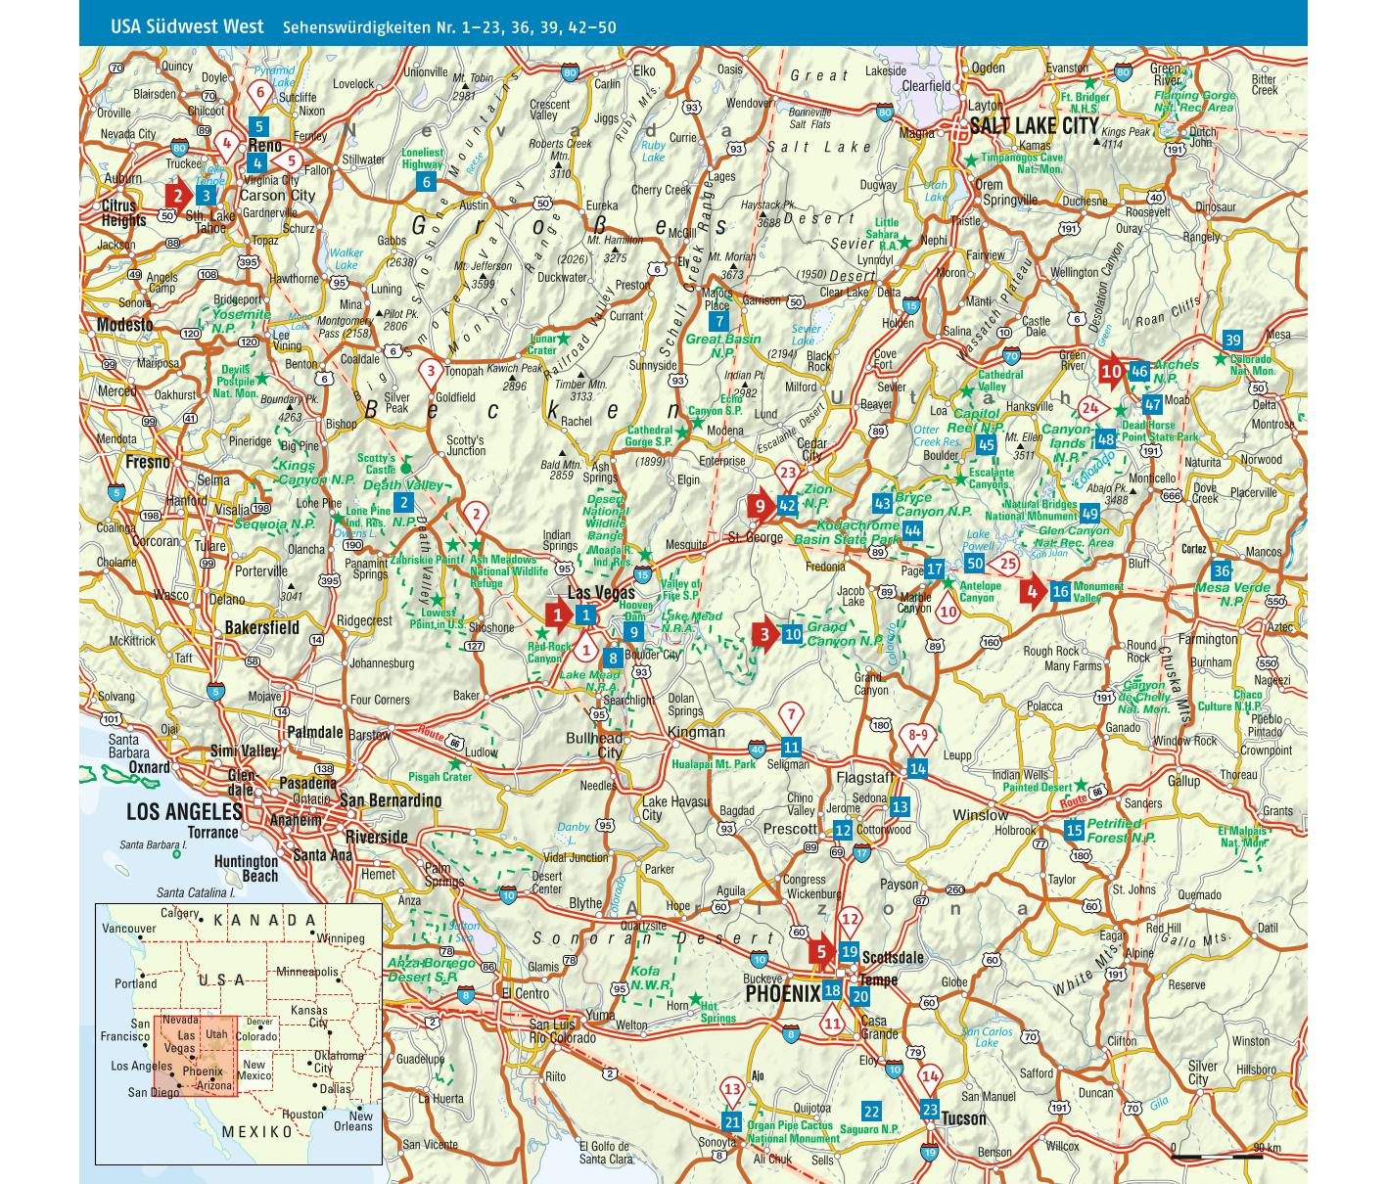This screenshot has height=1184, width=1387.
Task: Select red arrow marker 1 beside Las Vegas
Action: pyautogui.click(x=558, y=615)
